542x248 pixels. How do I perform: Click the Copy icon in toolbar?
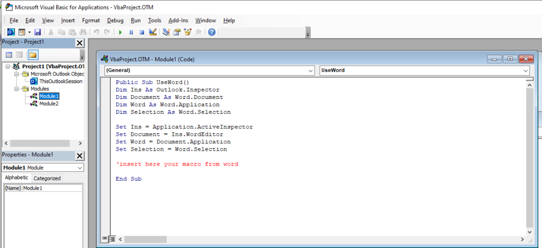pos(61,32)
